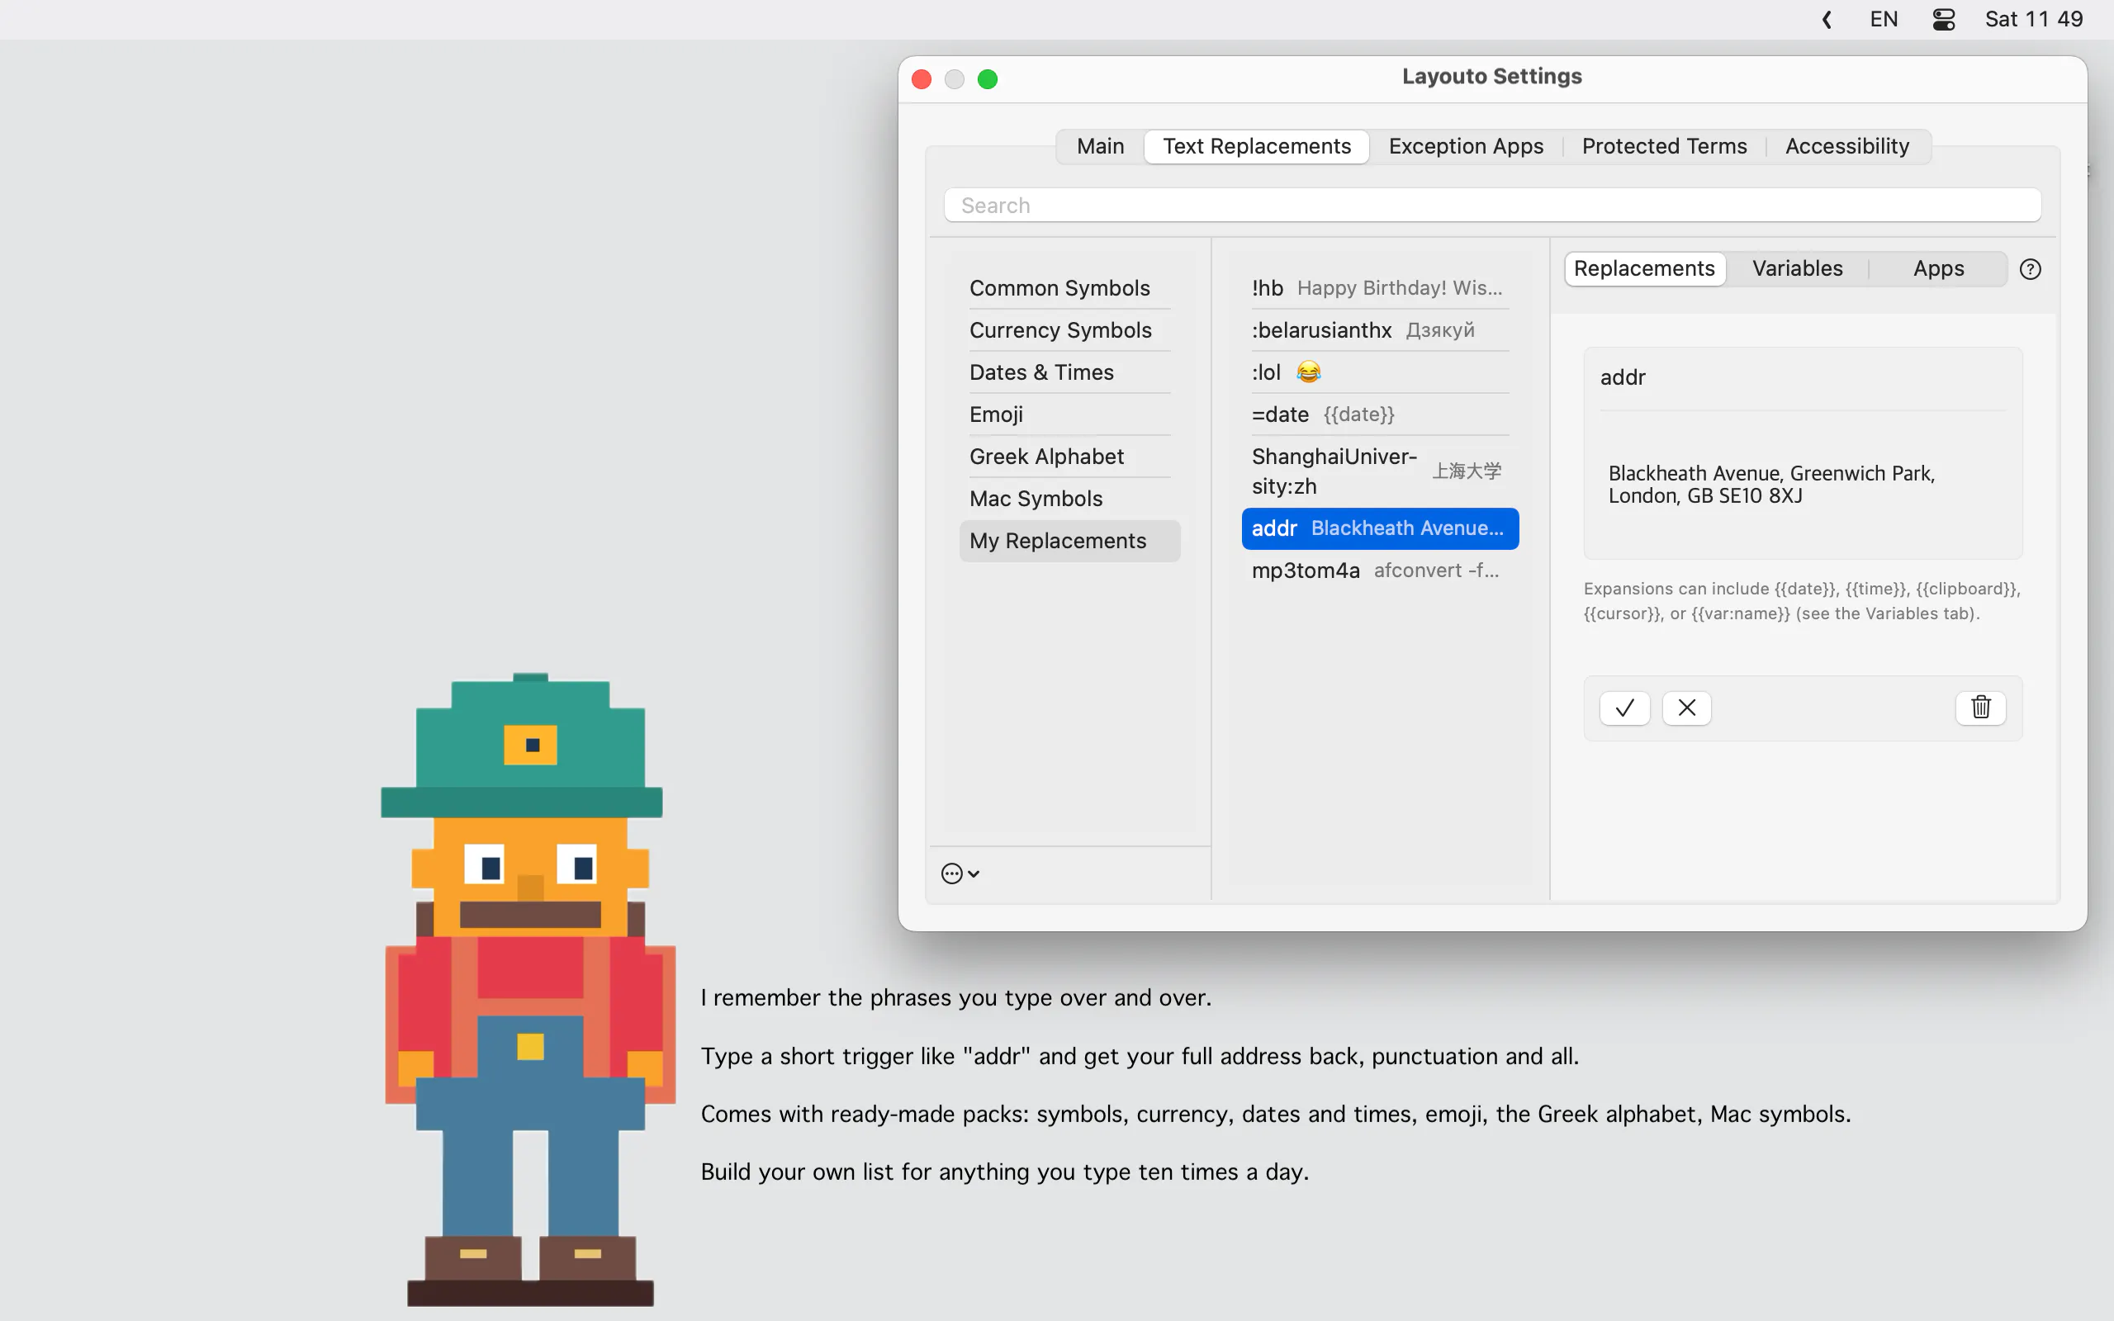Zoom the Layouto Settings window with green button
The image size is (2114, 1321).
click(x=987, y=79)
